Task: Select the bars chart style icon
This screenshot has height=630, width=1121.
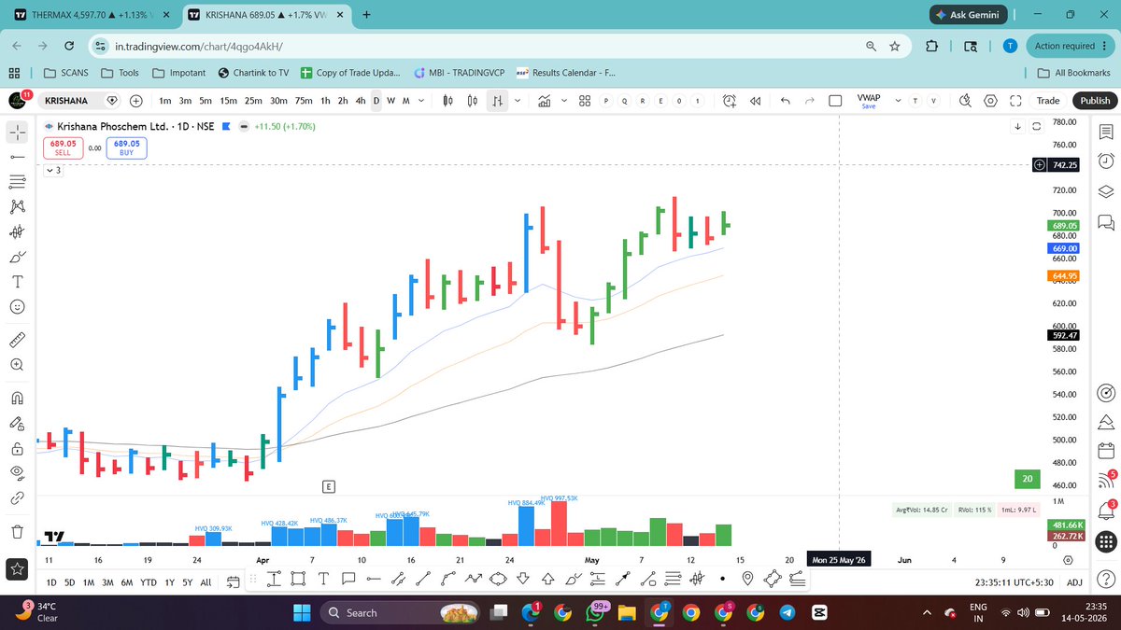Action: pos(499,101)
